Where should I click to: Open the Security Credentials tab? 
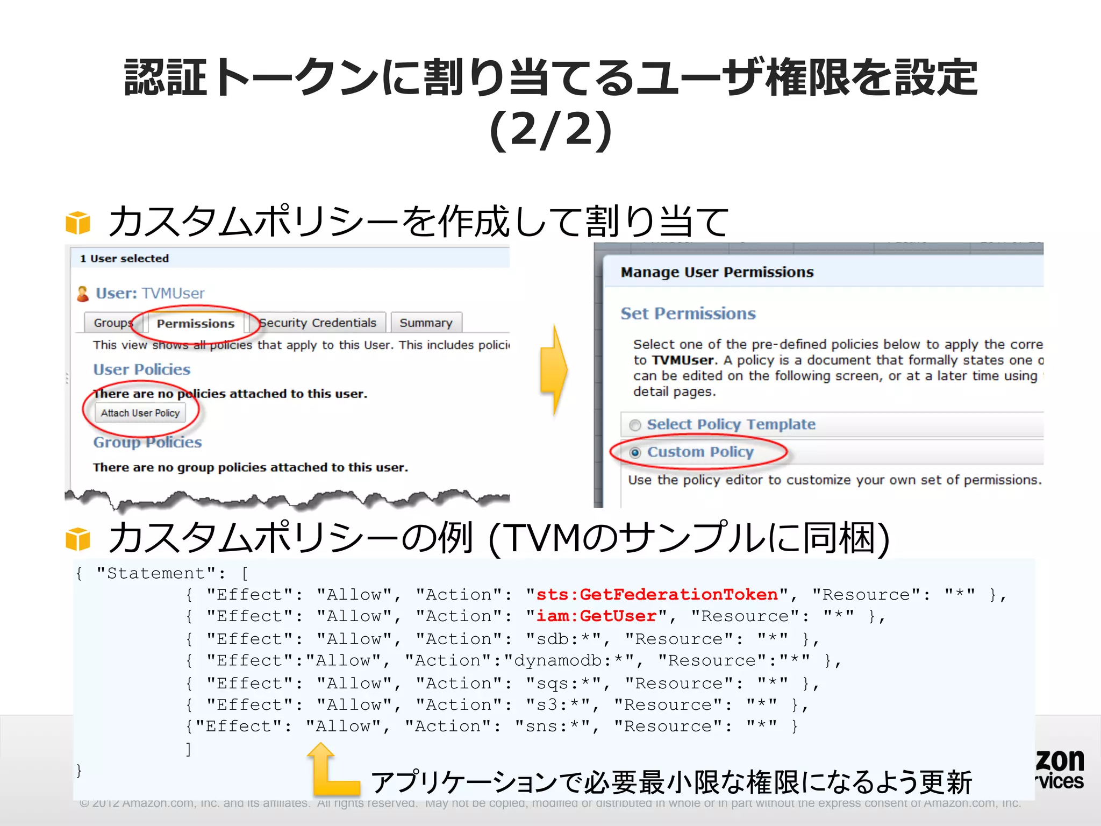click(318, 323)
